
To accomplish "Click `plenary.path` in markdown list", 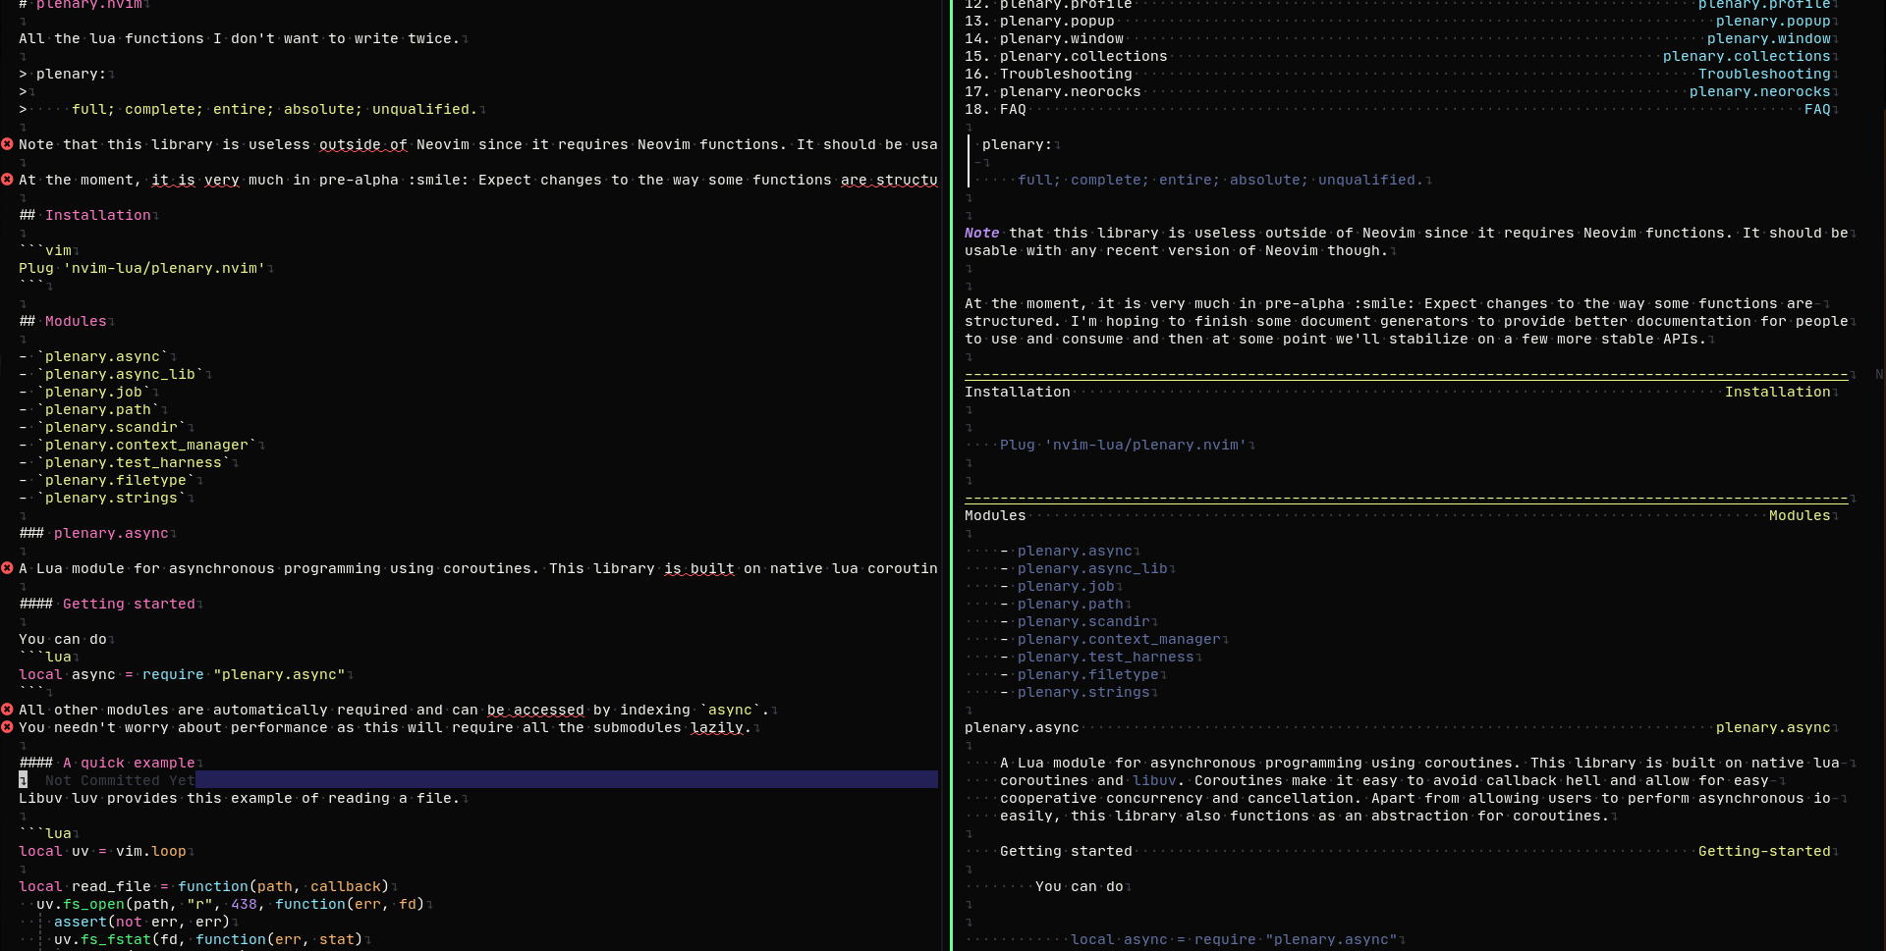I will (x=98, y=409).
